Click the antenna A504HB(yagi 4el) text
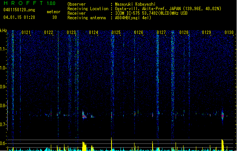This screenshot has width=237, height=151. (133, 18)
